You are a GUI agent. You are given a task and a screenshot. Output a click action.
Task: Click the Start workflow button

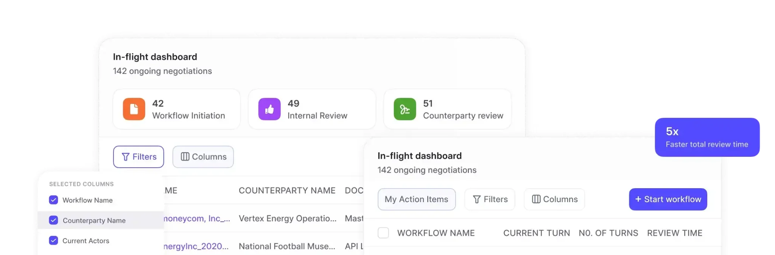[668, 199]
